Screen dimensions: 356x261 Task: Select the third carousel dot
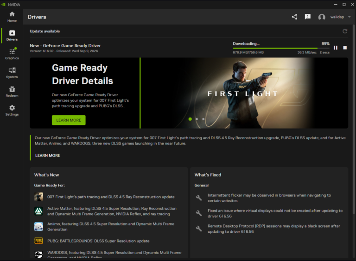(x=203, y=119)
